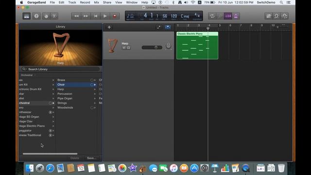Toggle Cycle mode on
Viewport: 311px width, 175px height.
click(x=212, y=16)
